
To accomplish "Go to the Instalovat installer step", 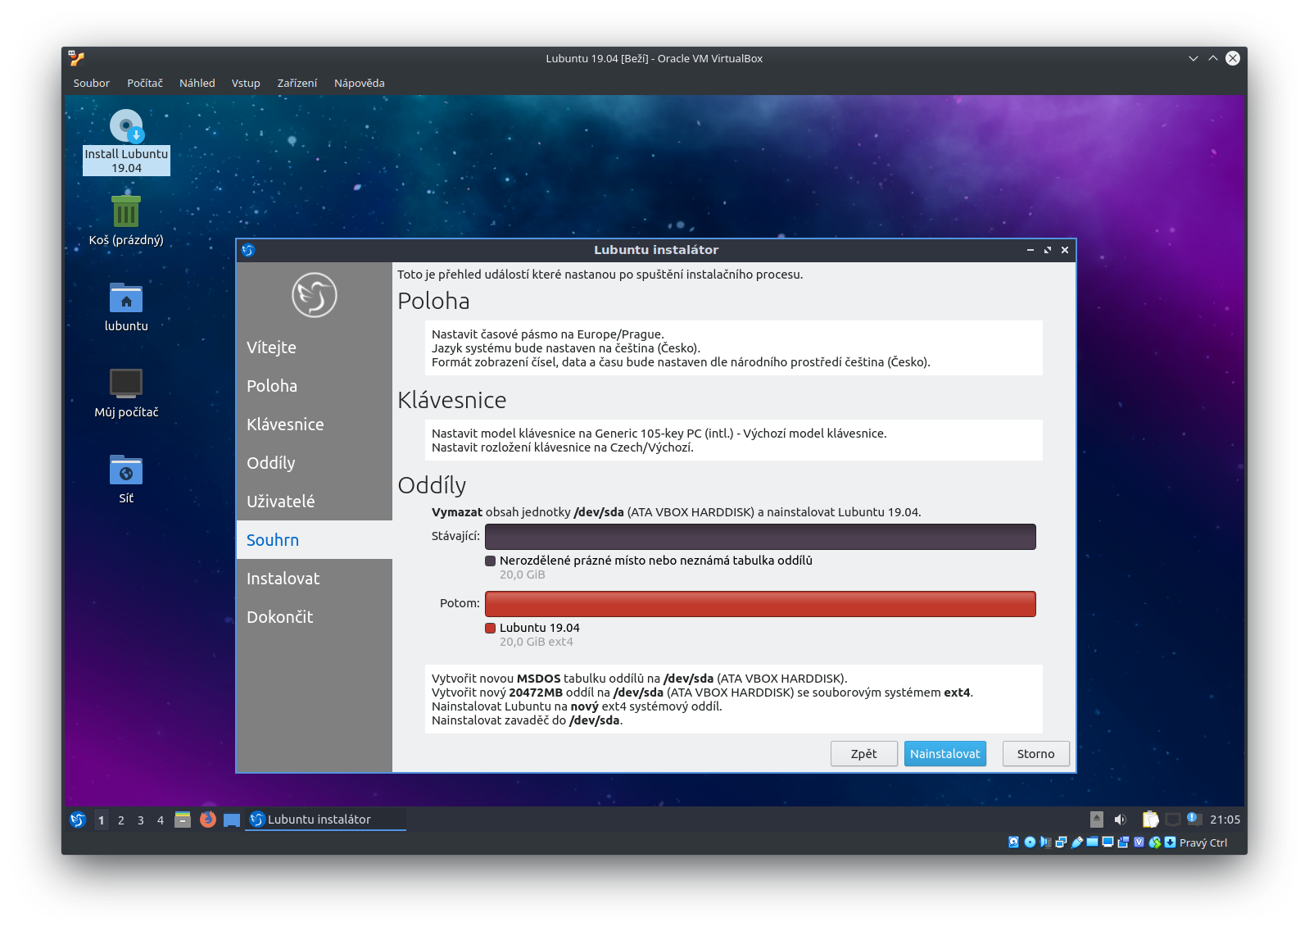I will pyautogui.click(x=315, y=579).
